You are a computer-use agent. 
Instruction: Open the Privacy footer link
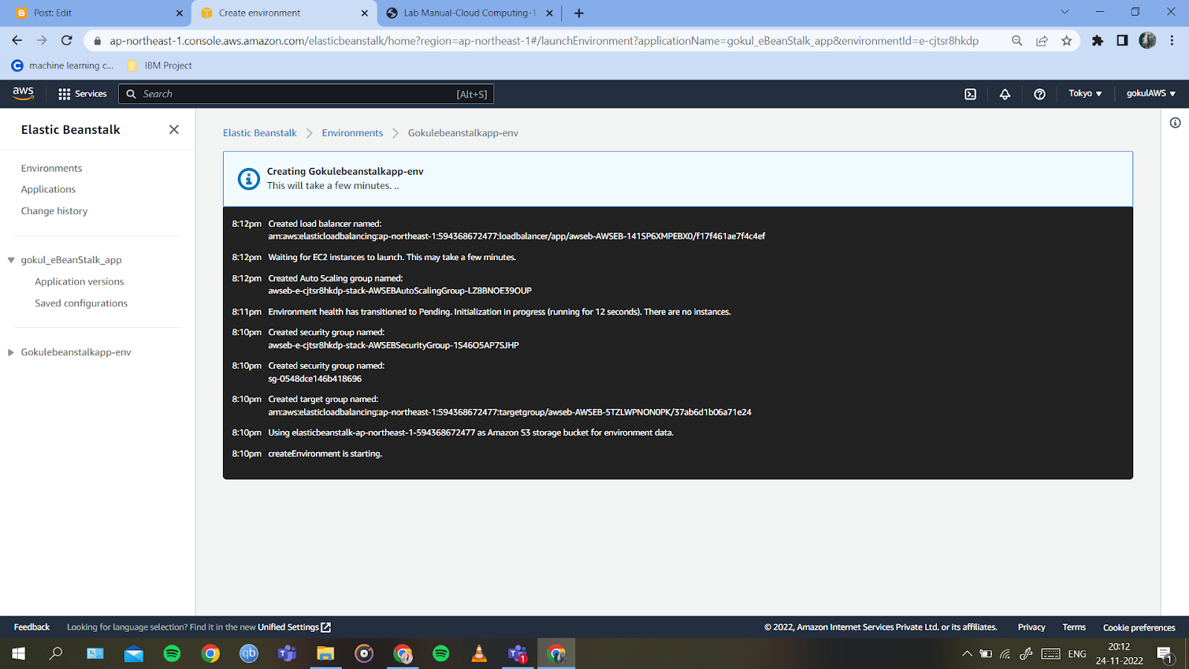[1031, 627]
